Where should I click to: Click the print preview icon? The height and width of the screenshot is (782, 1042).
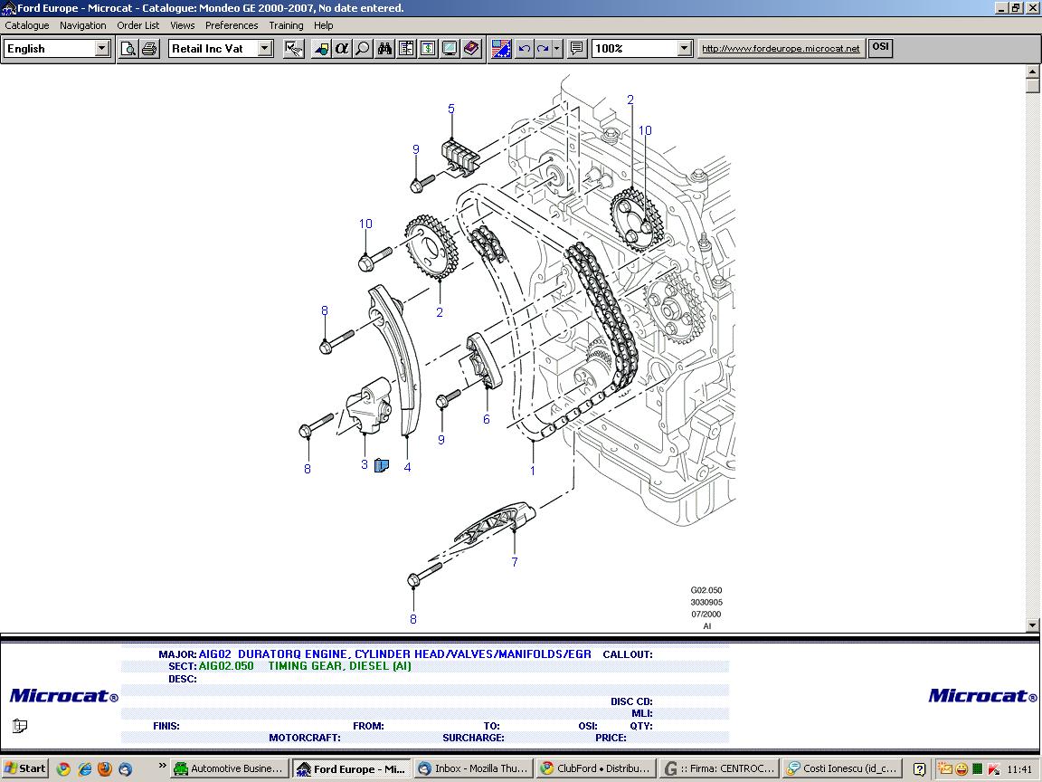128,49
